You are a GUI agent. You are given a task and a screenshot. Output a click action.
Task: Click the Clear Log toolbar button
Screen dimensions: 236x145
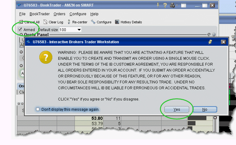53,22
